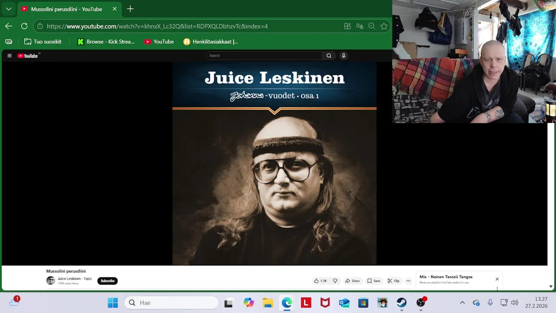Open the Juice Leskinen - Topic channel link
Image resolution: width=556 pixels, height=313 pixels.
[75, 279]
